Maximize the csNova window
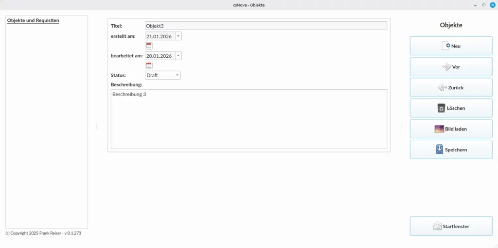 pos(484,5)
